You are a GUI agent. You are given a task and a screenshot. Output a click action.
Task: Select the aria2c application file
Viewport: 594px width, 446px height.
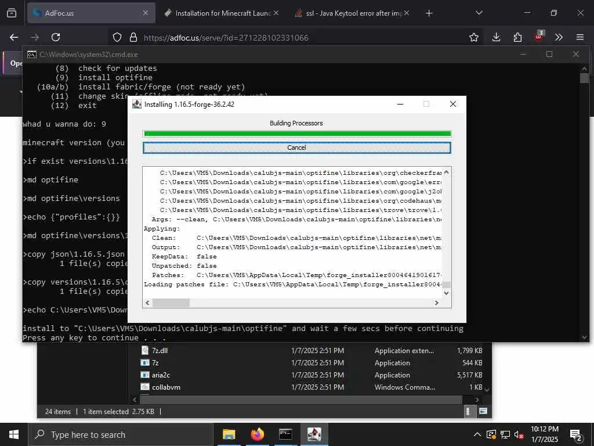click(161, 375)
